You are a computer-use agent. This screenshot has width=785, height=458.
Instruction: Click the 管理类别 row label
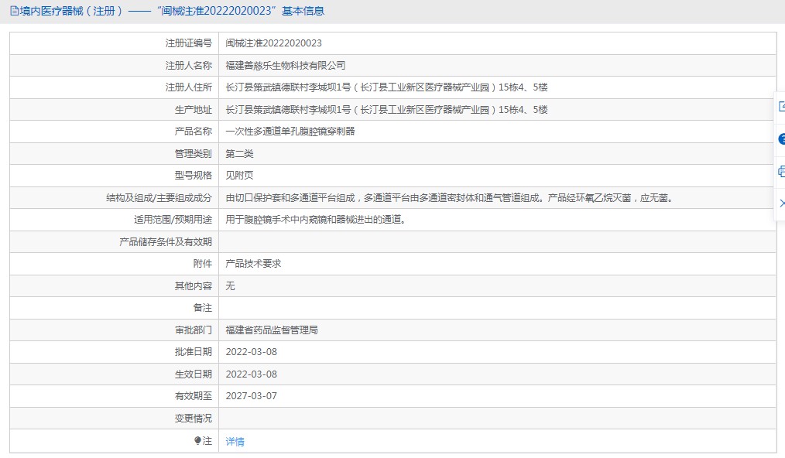[x=194, y=153]
